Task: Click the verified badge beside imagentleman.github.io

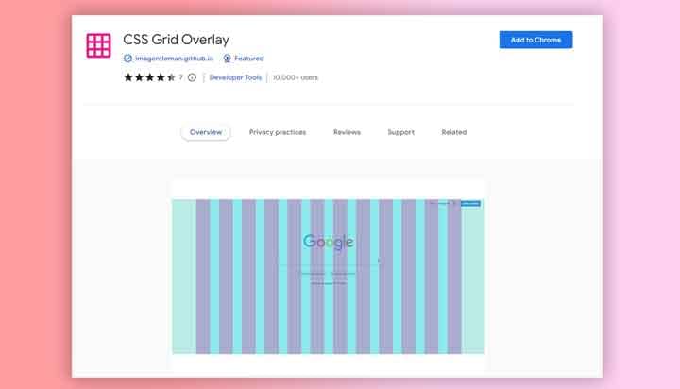Action: (127, 59)
